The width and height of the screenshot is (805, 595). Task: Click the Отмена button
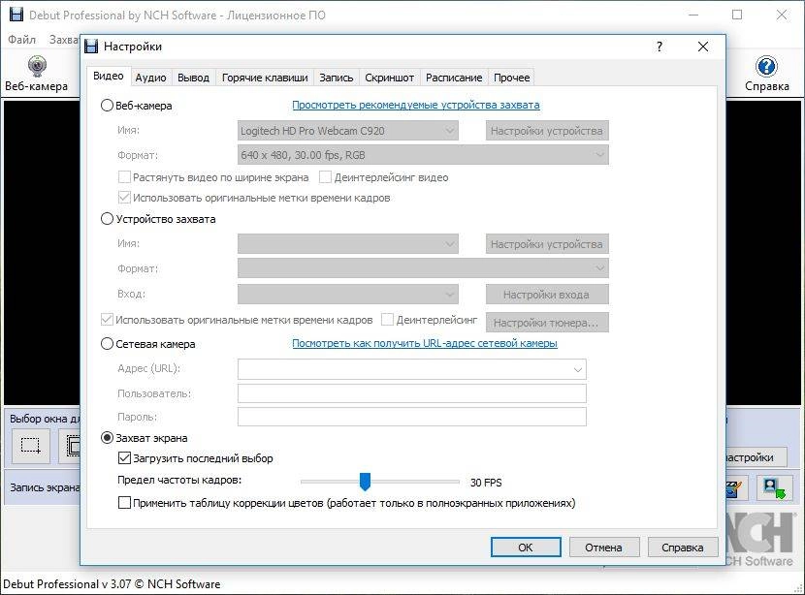point(603,548)
